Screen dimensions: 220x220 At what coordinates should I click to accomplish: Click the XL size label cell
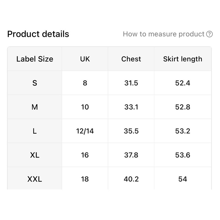35,155
